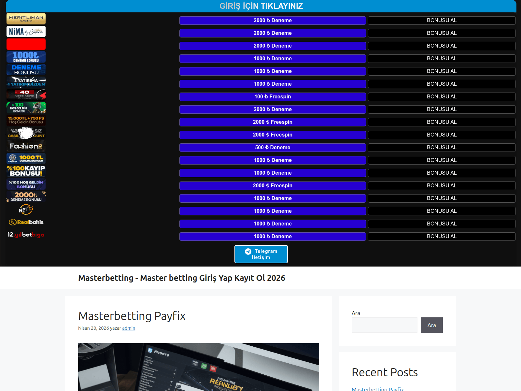Click the GİRİŞ İÇİN TIKLAYINIZ header
The image size is (521, 391).
click(261, 6)
